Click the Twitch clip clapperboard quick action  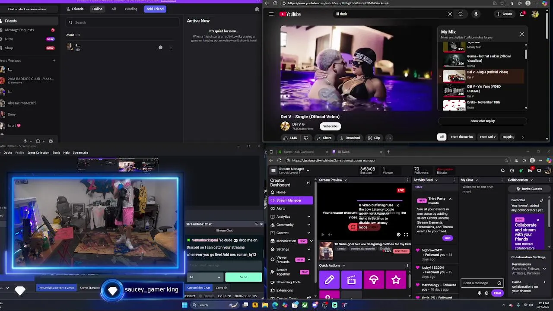point(351,280)
